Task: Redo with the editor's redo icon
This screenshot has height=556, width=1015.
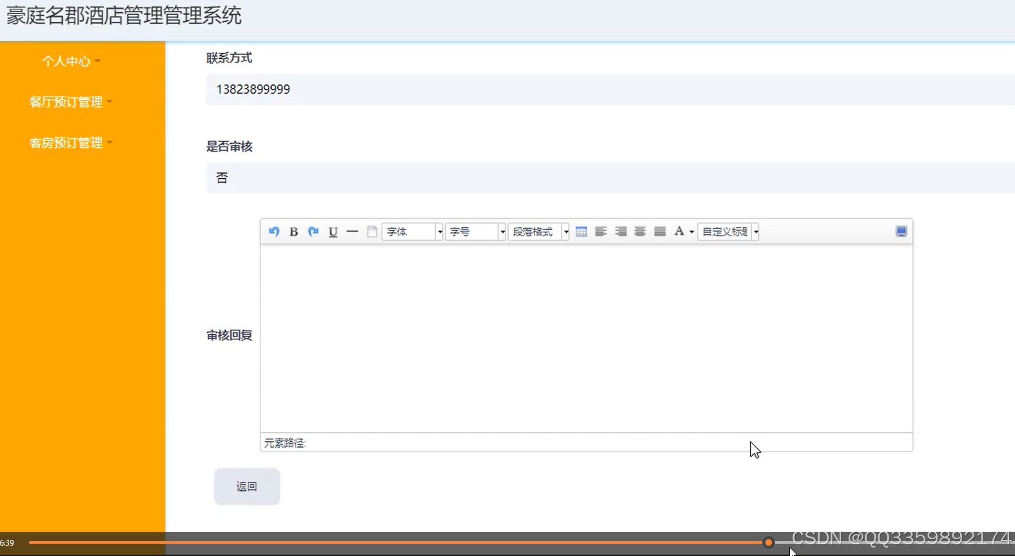Action: 313,232
